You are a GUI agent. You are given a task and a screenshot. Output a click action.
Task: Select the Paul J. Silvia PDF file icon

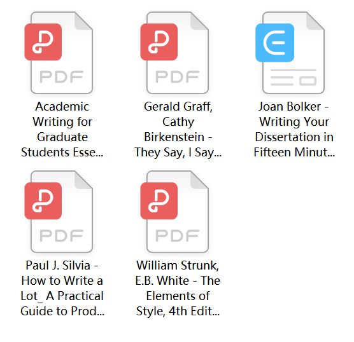click(59, 212)
